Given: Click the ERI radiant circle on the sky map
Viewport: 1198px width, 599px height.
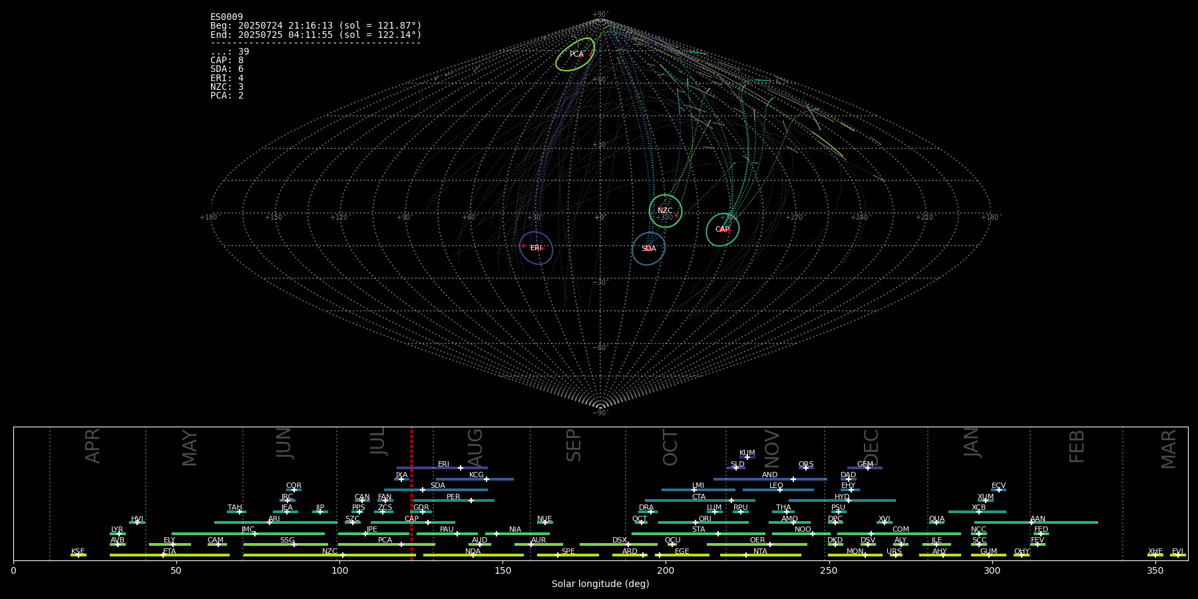Looking at the screenshot, I should point(536,248).
